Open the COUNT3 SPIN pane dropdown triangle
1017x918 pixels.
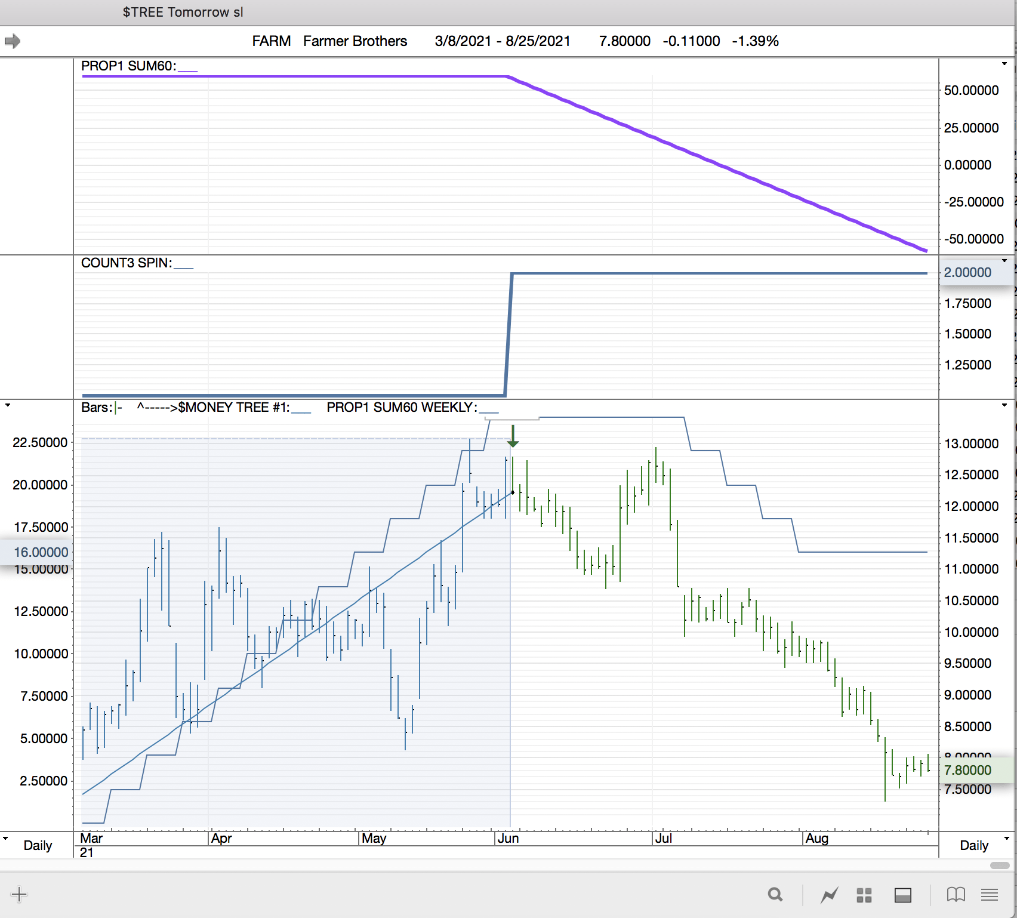(1004, 261)
